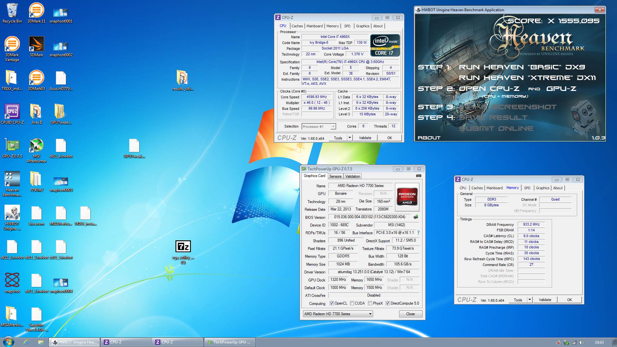Switch to TechPowerUp GPU-Z taskbar button
617x347 pixels.
point(230,342)
